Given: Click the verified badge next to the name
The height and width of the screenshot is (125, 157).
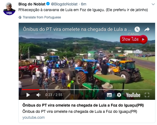Looking at the screenshot, I should coord(48,4).
